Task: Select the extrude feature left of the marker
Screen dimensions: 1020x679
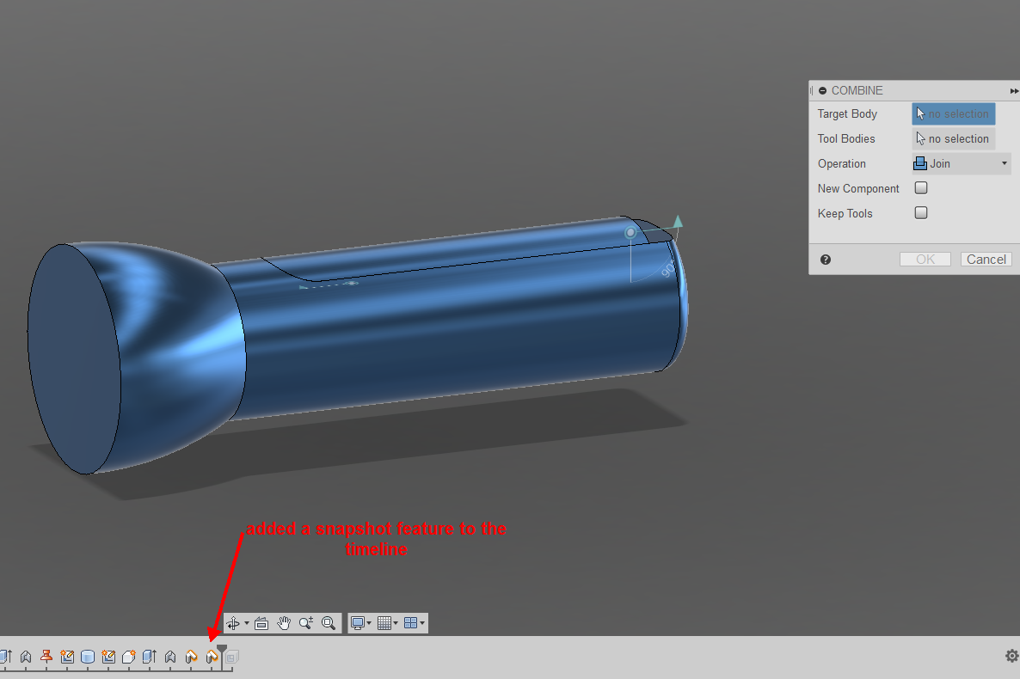Action: (150, 657)
